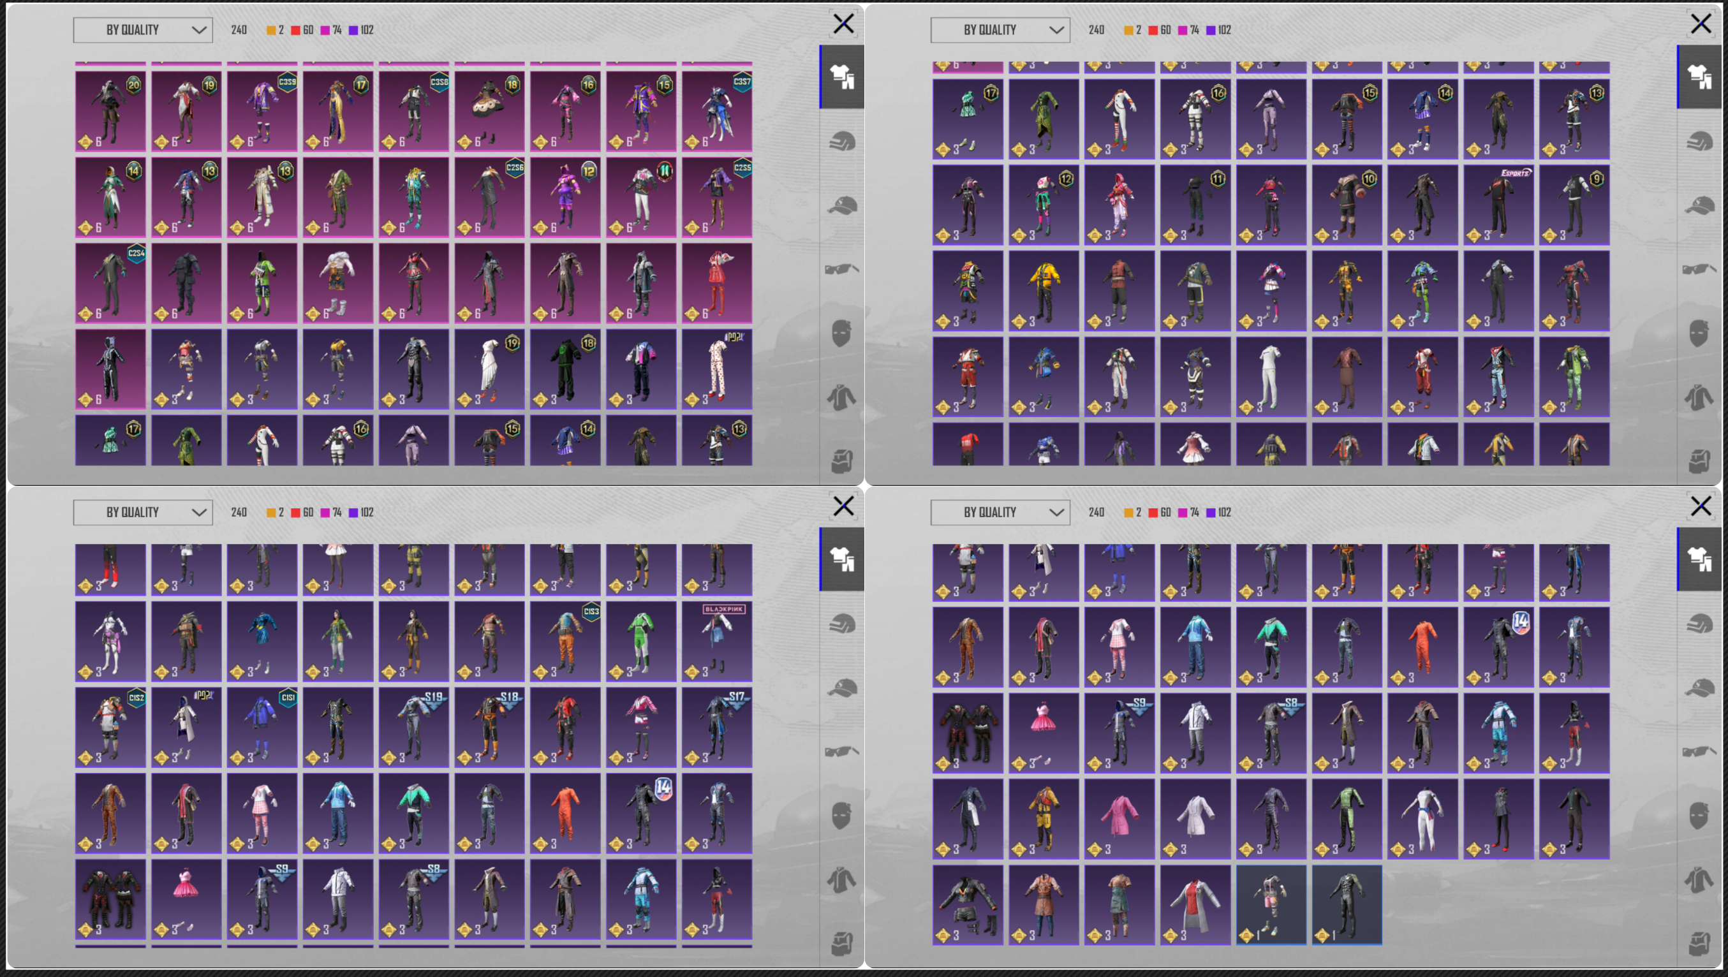1728x977 pixels.
Task: Show glasses items in the top-left panel
Action: point(841,270)
